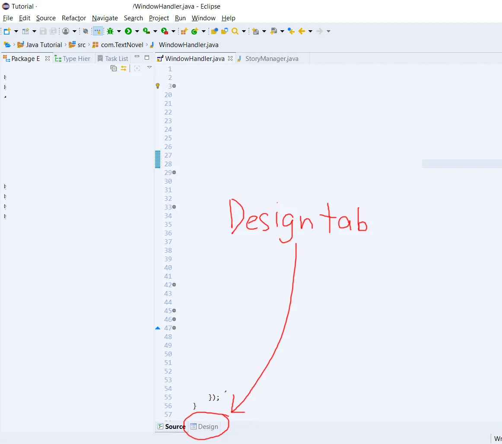Open the Window menu
The width and height of the screenshot is (502, 444).
pos(203,18)
